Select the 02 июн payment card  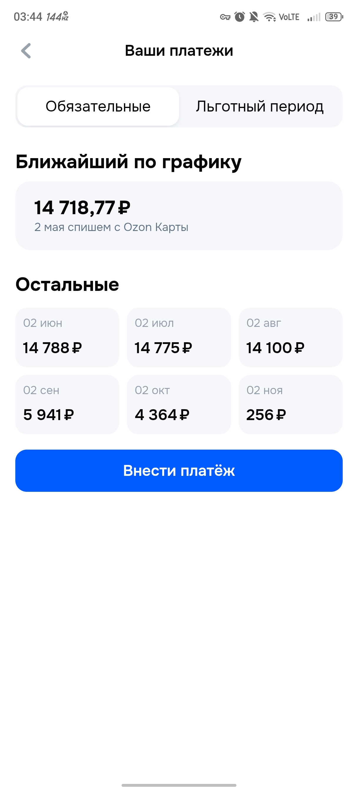point(67,337)
